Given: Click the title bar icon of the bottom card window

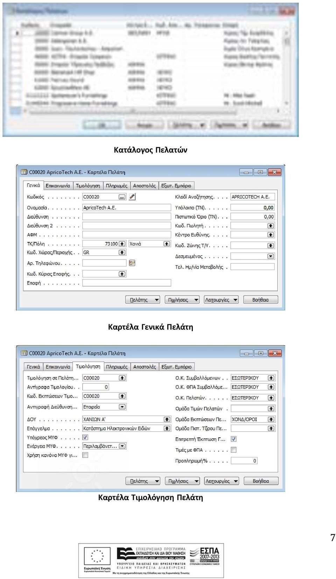Looking at the screenshot, I should click(x=24, y=353).
